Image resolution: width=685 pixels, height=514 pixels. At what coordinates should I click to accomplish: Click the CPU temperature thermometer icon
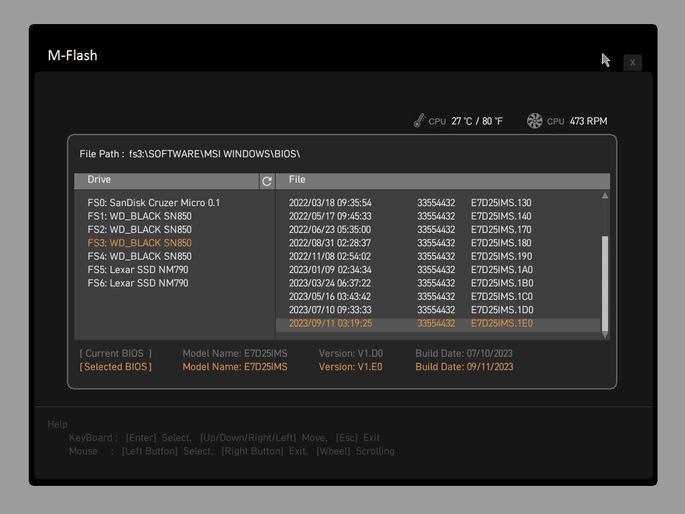[419, 121]
